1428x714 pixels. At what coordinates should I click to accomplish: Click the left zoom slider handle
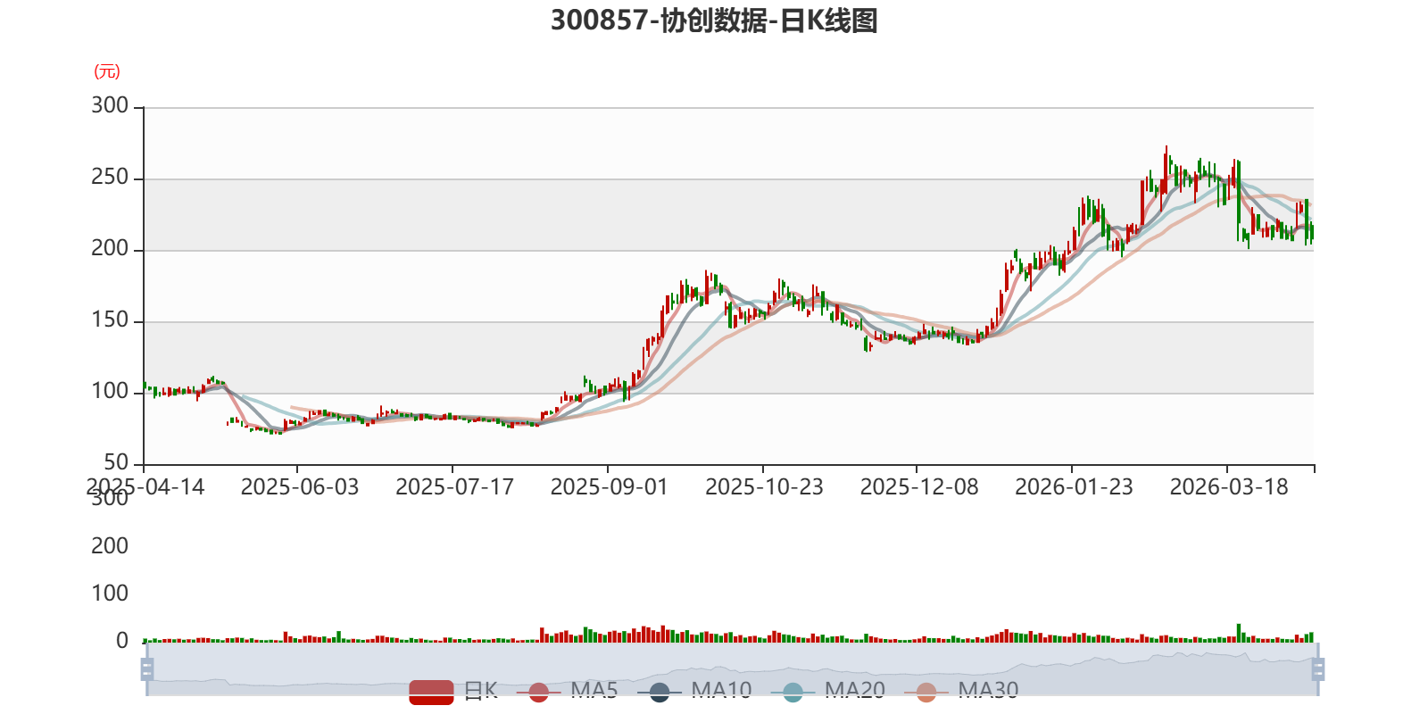pos(147,668)
